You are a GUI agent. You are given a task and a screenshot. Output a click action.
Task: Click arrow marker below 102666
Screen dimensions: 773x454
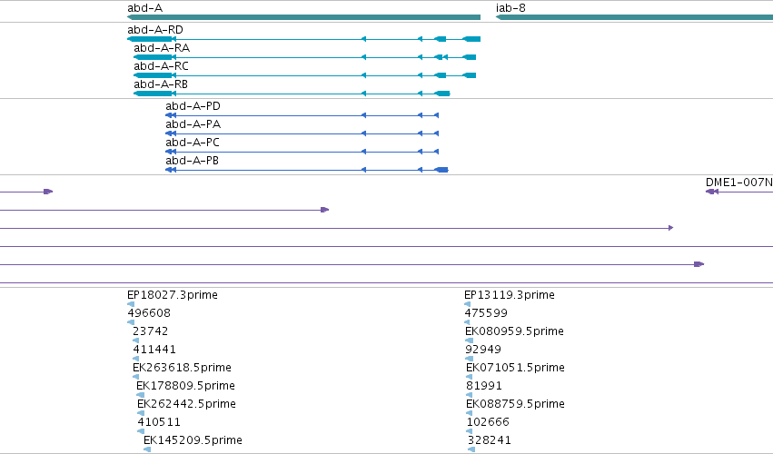(469, 431)
